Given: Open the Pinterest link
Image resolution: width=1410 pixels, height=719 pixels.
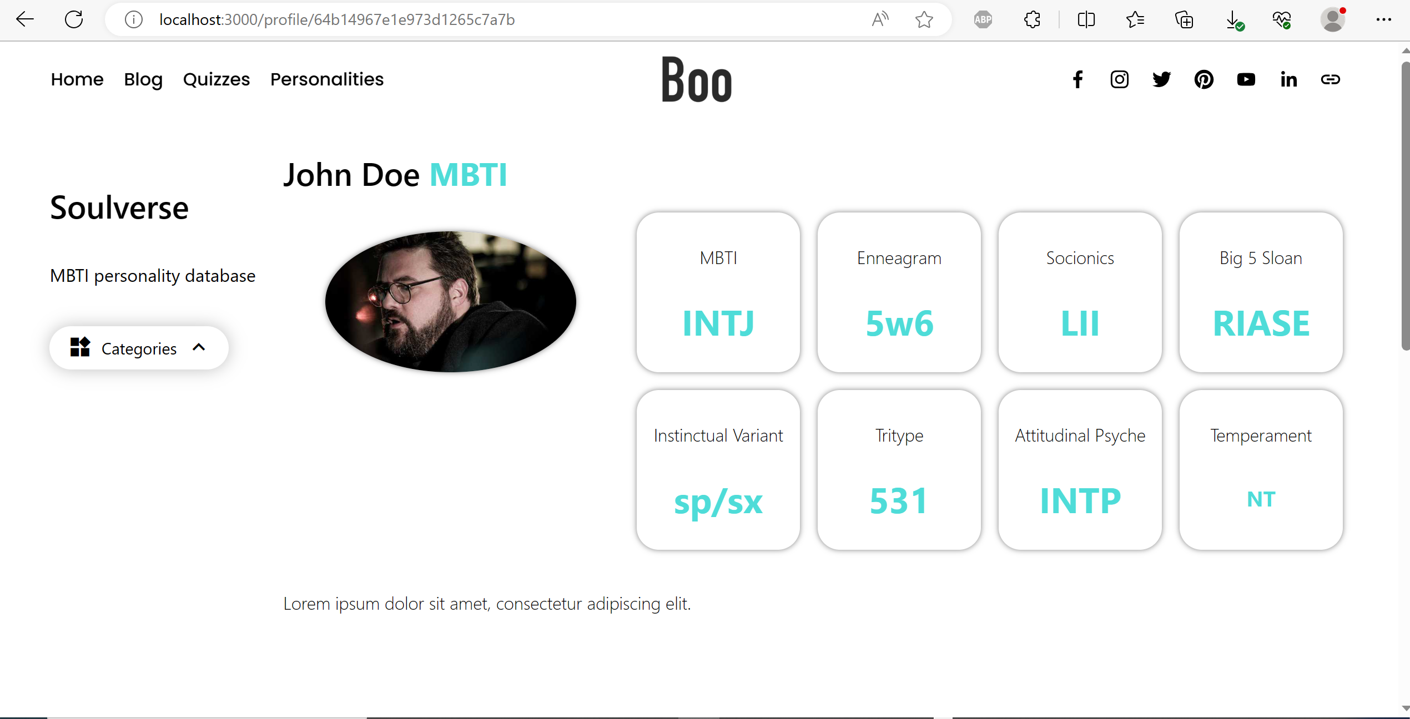Looking at the screenshot, I should pyautogui.click(x=1205, y=80).
